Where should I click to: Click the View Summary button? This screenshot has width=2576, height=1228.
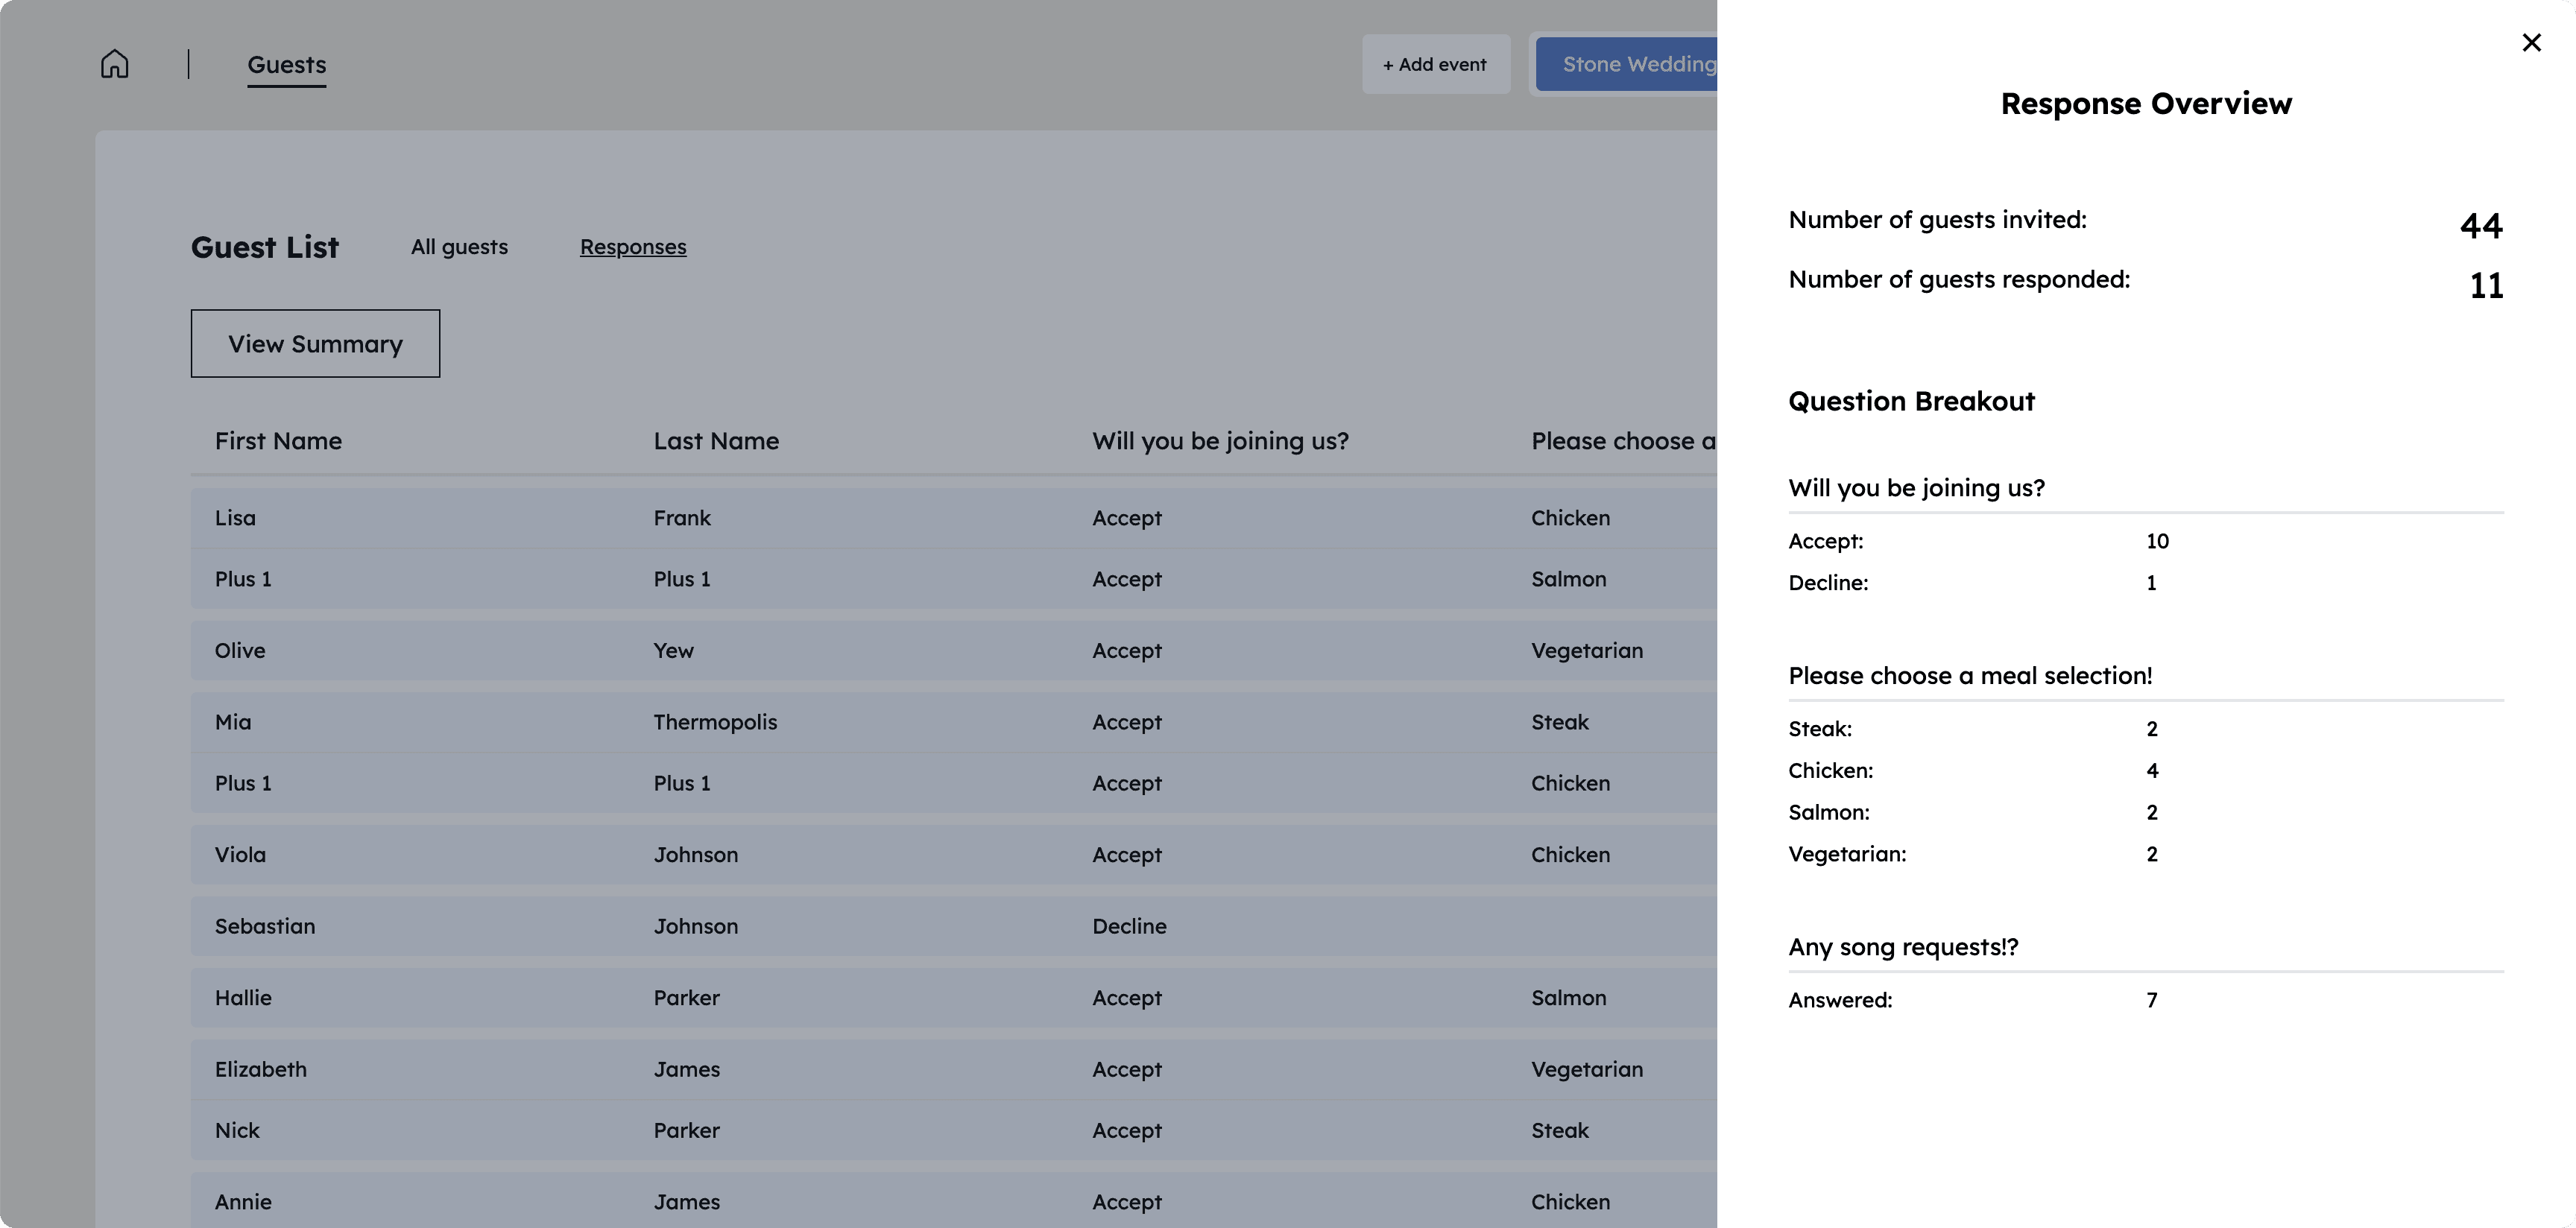click(x=315, y=343)
